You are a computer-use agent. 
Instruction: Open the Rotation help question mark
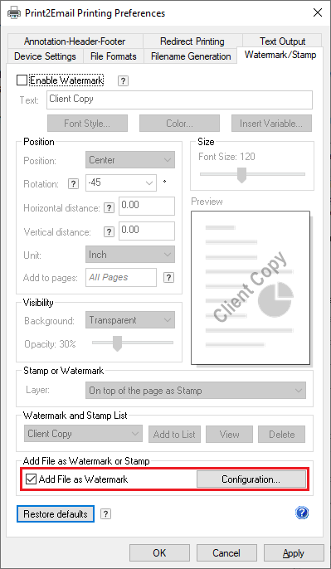(73, 184)
